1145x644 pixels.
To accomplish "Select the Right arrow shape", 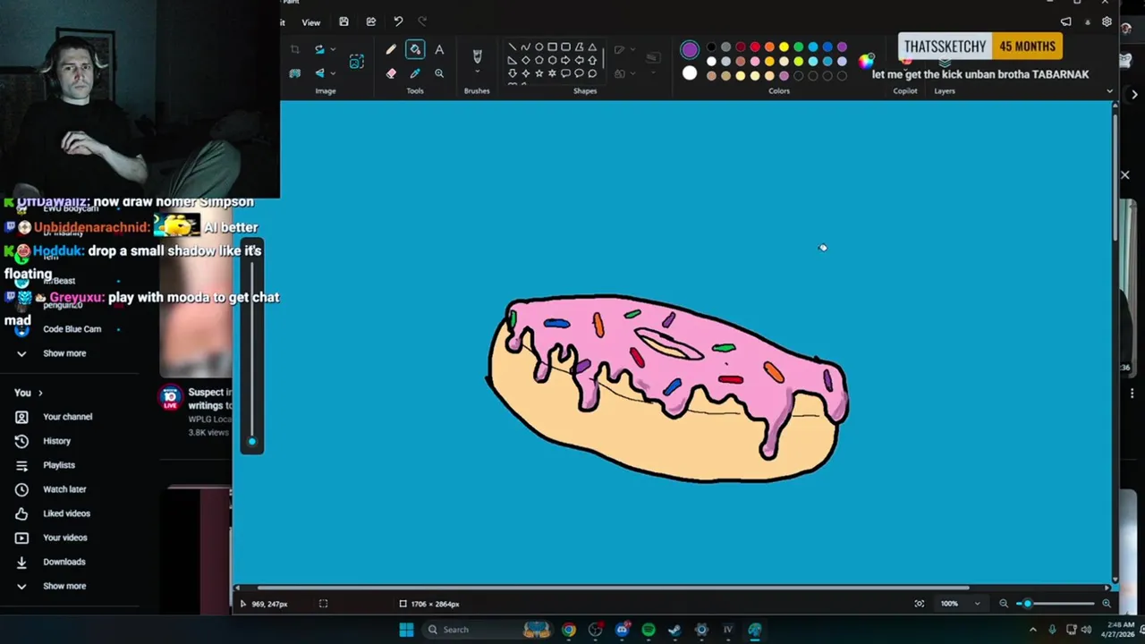I will point(565,60).
